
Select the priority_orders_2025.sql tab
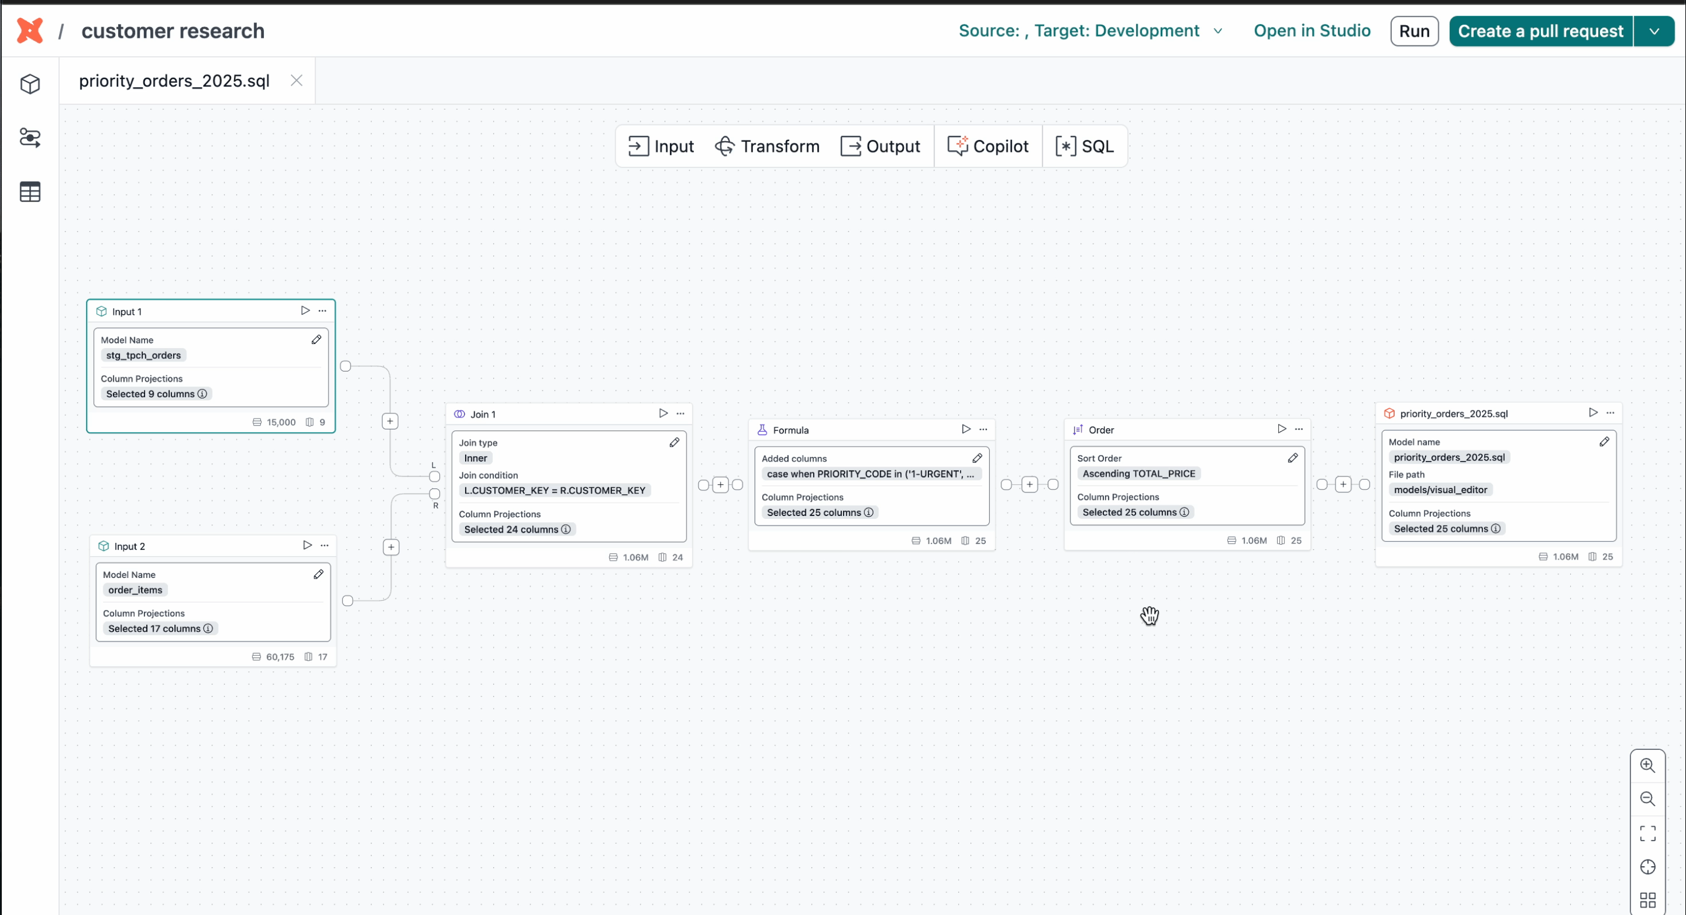[174, 80]
